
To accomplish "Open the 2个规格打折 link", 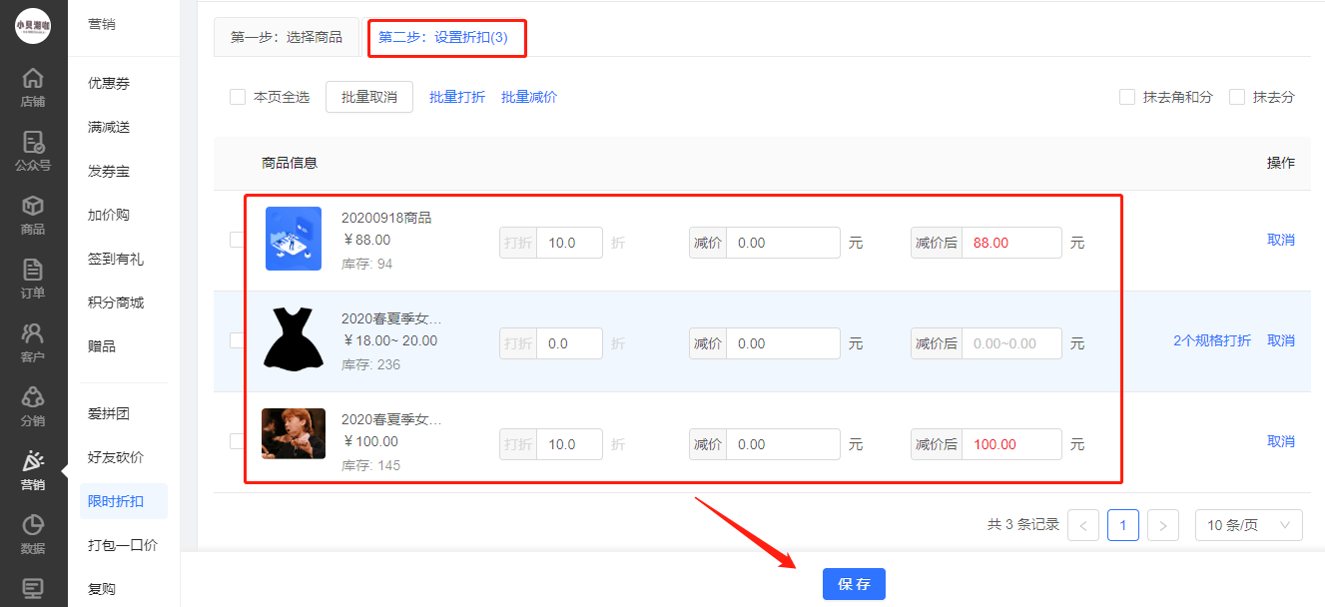I will [x=1212, y=340].
